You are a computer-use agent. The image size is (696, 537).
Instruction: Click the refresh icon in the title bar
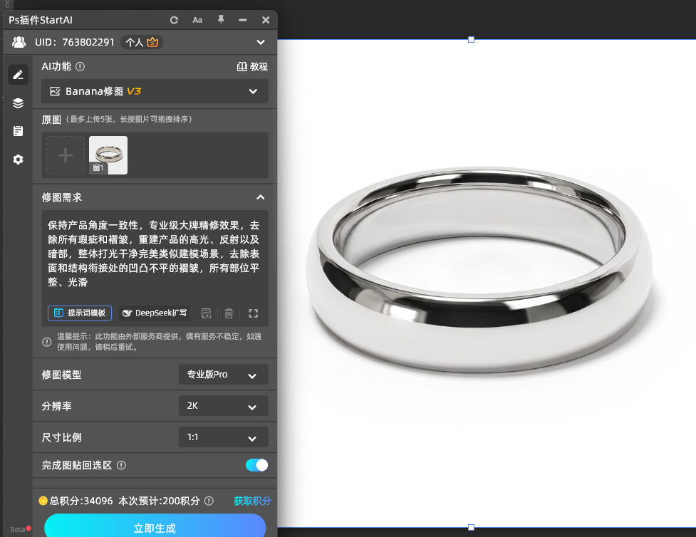pos(174,20)
